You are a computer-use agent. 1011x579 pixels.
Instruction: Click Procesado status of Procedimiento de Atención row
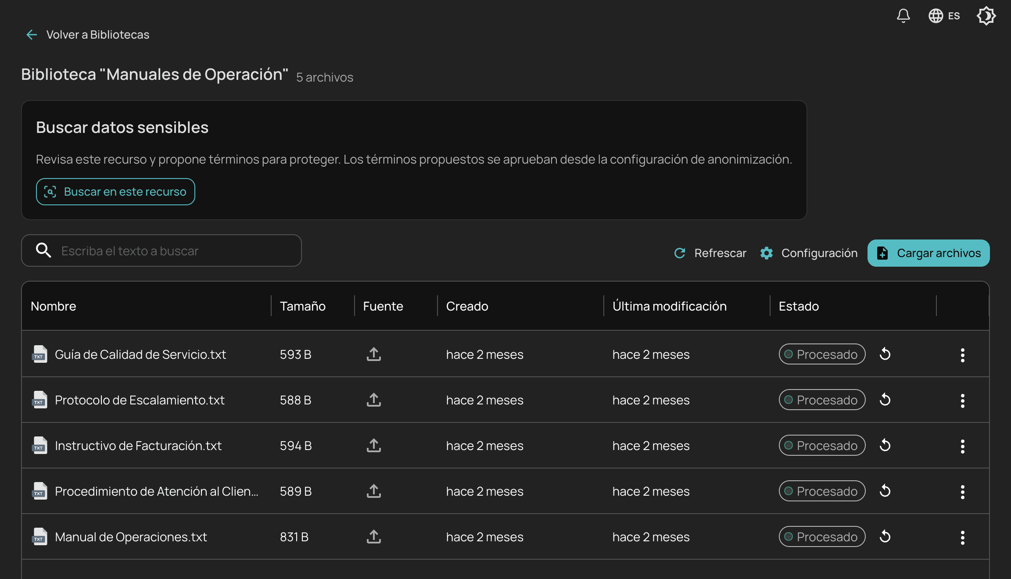[822, 491]
